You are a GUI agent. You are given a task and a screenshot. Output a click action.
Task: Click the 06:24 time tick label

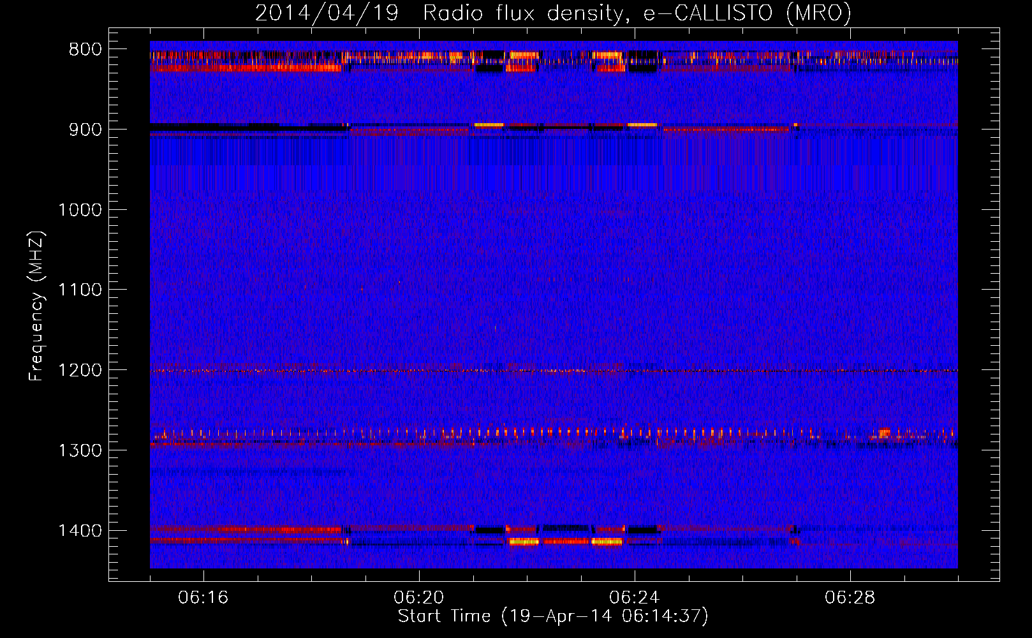tap(635, 598)
